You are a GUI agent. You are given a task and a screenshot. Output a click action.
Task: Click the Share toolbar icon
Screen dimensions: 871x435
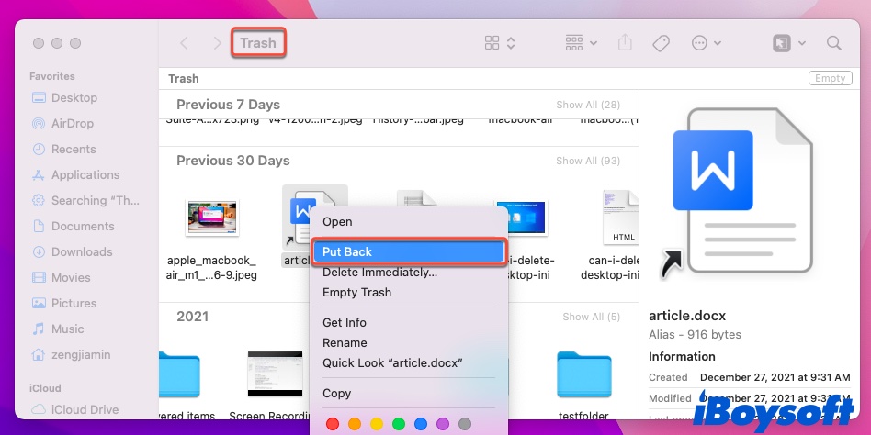tap(626, 43)
